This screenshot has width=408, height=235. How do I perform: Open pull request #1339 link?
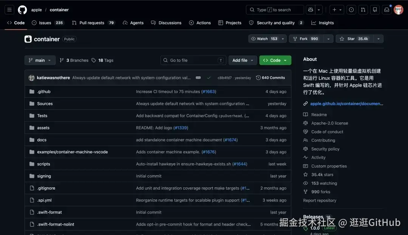coord(181,128)
